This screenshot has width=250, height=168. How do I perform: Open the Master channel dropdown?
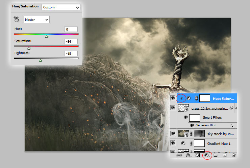36,20
